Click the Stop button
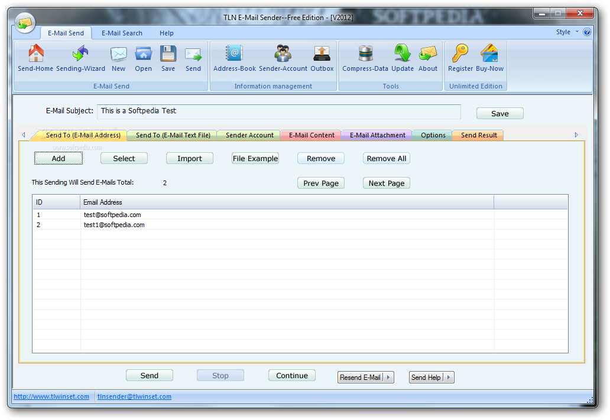Image resolution: width=610 pixels, height=420 pixels. click(x=220, y=375)
